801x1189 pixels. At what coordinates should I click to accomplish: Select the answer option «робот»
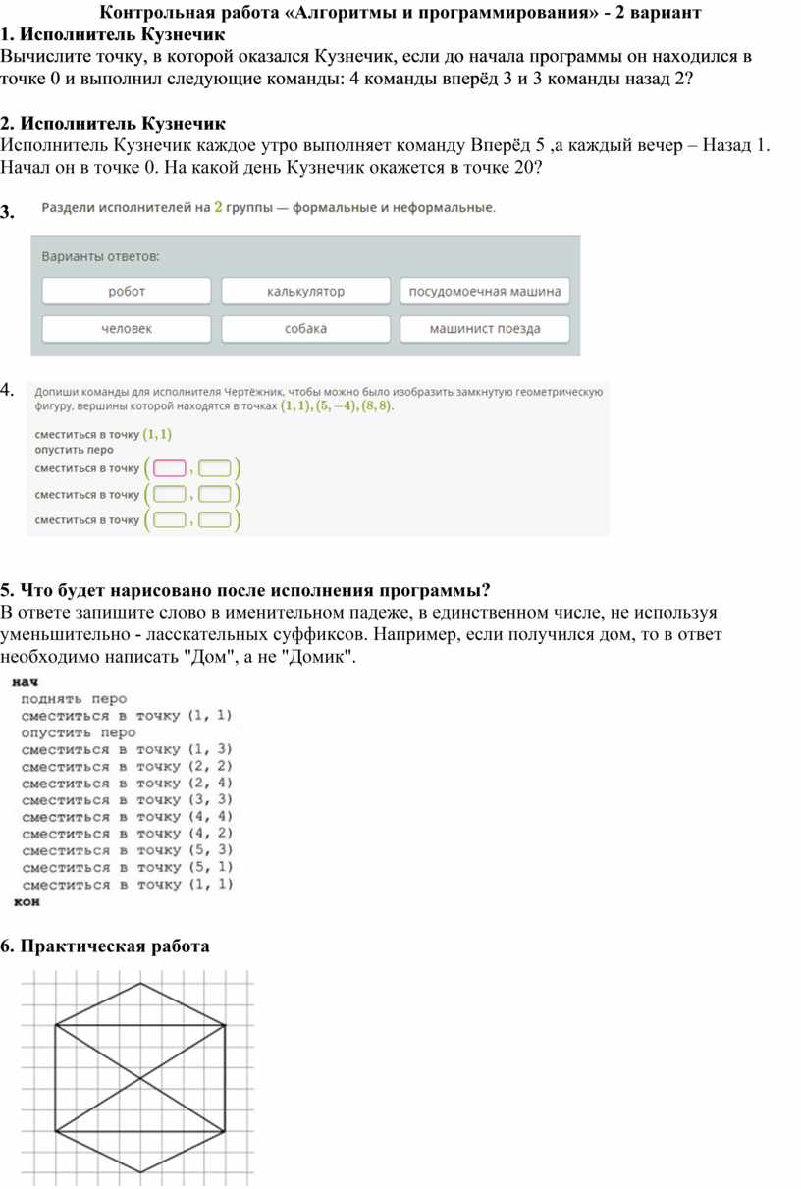tap(127, 292)
